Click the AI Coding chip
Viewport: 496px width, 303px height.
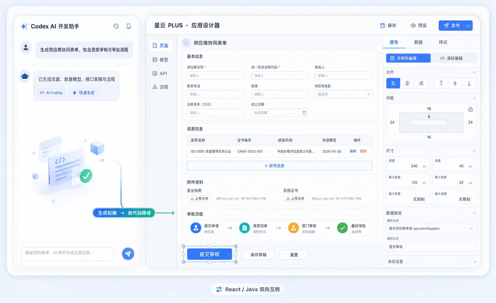coord(51,92)
